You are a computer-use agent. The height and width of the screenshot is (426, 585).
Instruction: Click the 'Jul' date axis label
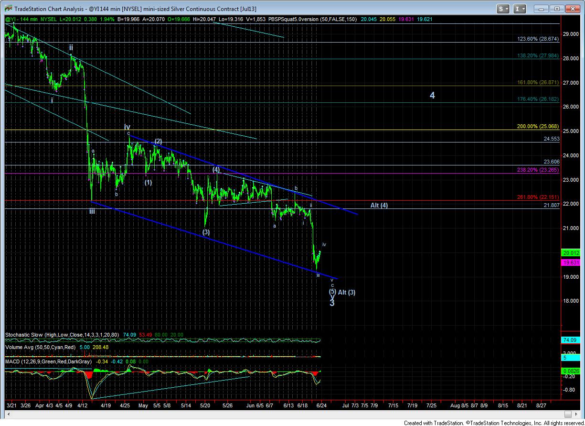(x=345, y=405)
